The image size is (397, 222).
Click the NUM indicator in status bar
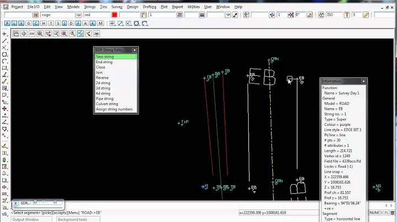(374, 213)
